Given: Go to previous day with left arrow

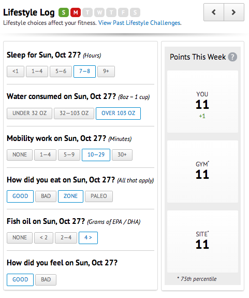Looking at the screenshot, I should tap(214, 12).
